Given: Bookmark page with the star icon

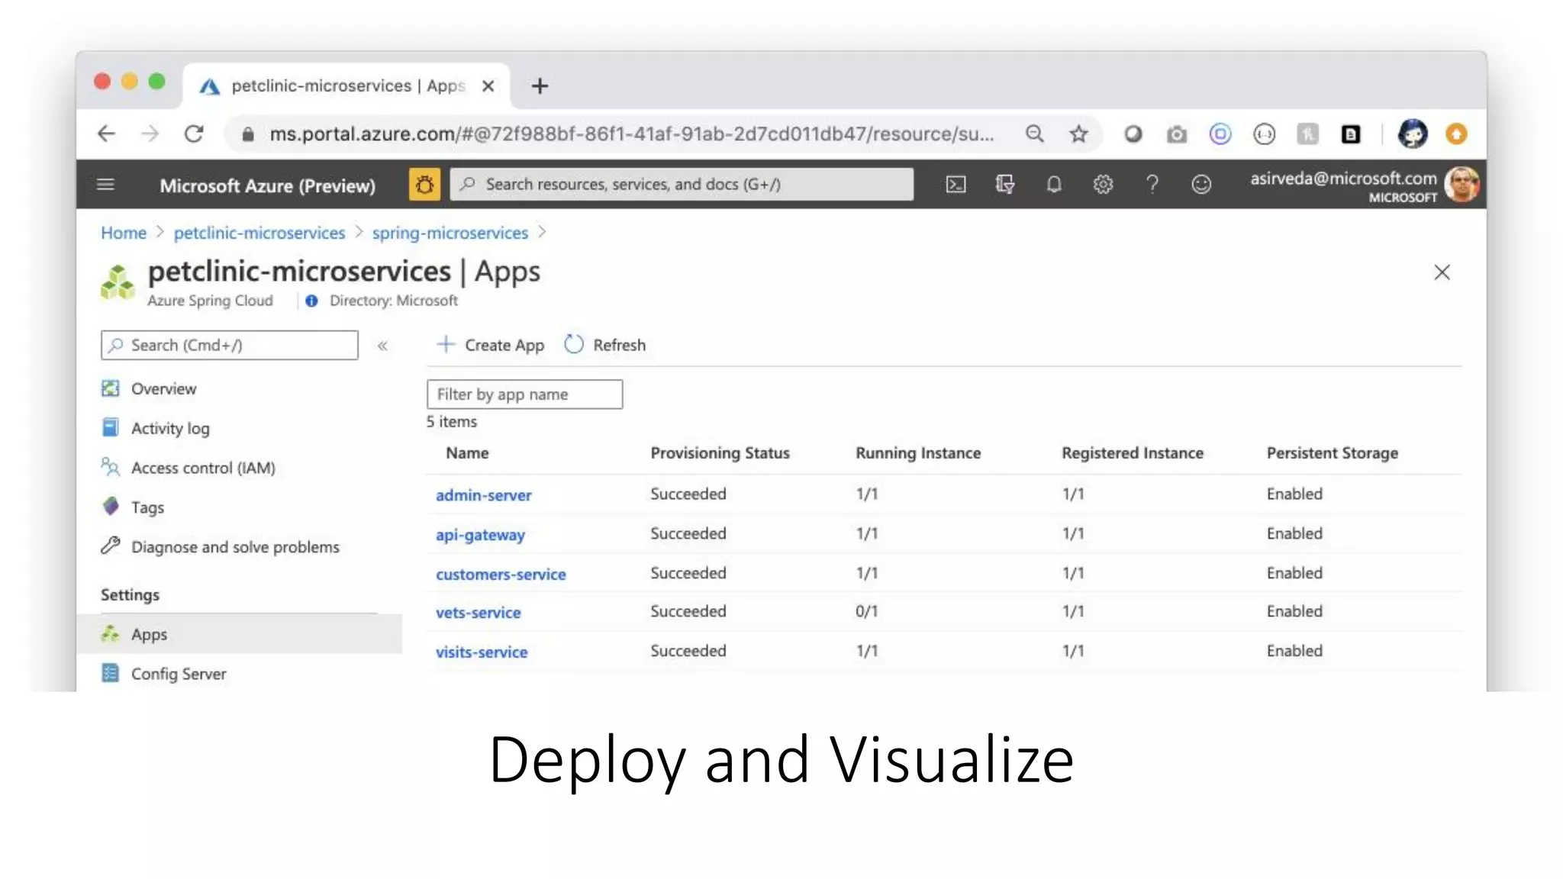Looking at the screenshot, I should (x=1078, y=134).
